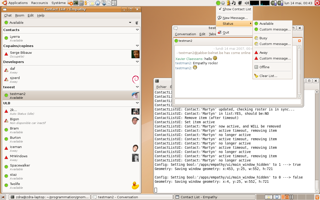This screenshot has height=200, width=320.
Task: Set status to Busy in submenu
Action: (272, 38)
